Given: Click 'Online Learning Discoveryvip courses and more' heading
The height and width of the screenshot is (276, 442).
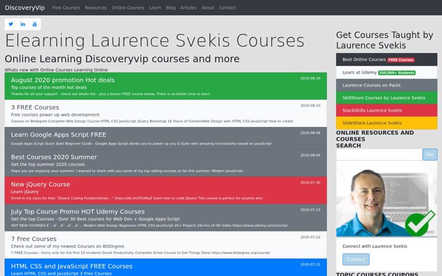Looking at the screenshot, I should click(x=122, y=59).
